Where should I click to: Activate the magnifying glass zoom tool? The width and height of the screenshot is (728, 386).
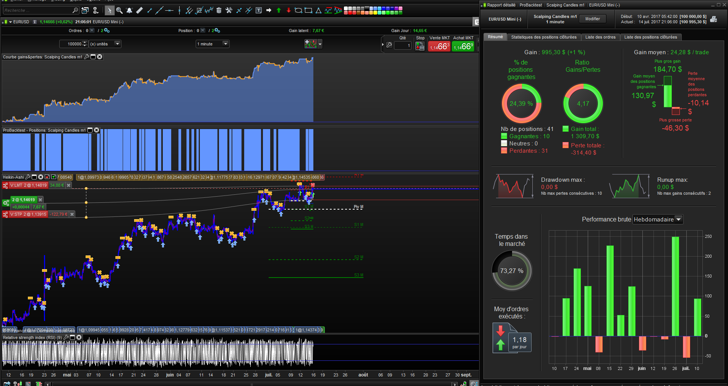(x=119, y=10)
